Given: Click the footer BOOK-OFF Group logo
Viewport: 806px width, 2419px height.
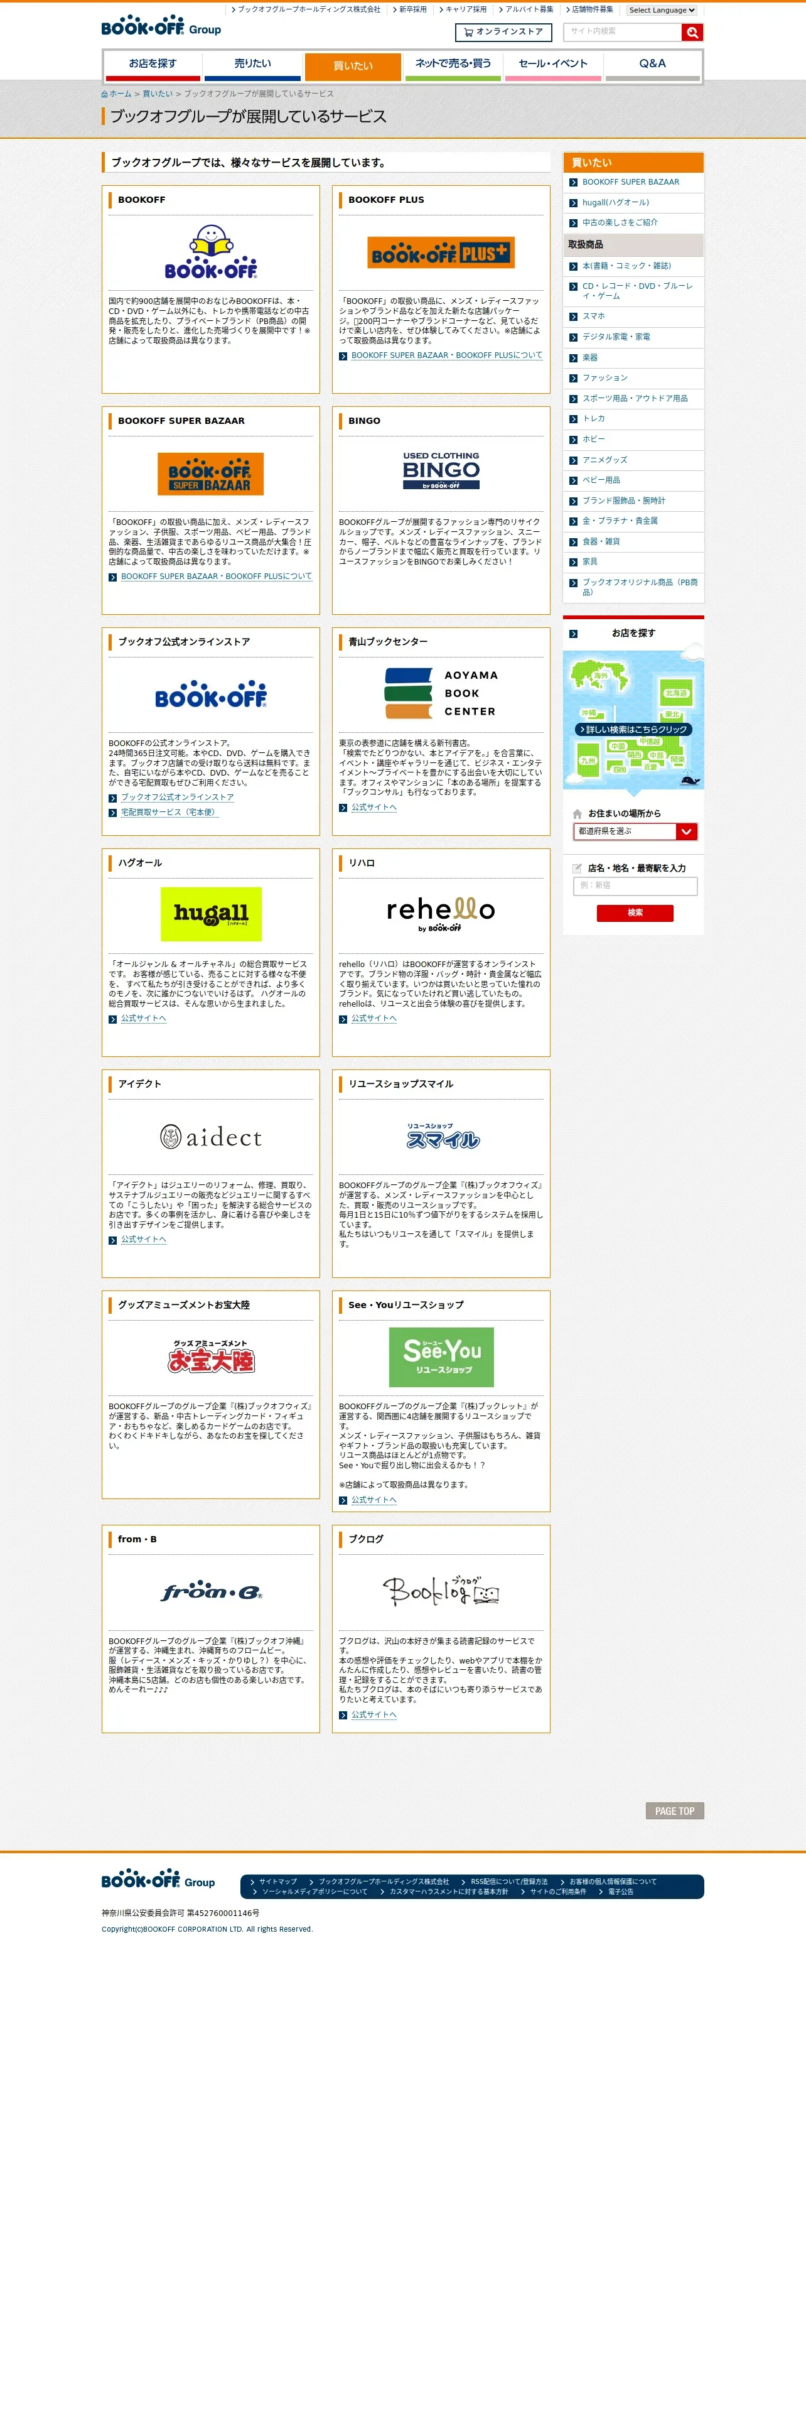Looking at the screenshot, I should pyautogui.click(x=159, y=1879).
